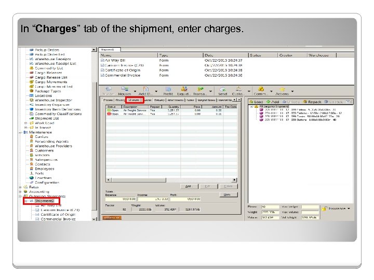
Task: Click the Send toolbar icon
Action: tap(223, 89)
